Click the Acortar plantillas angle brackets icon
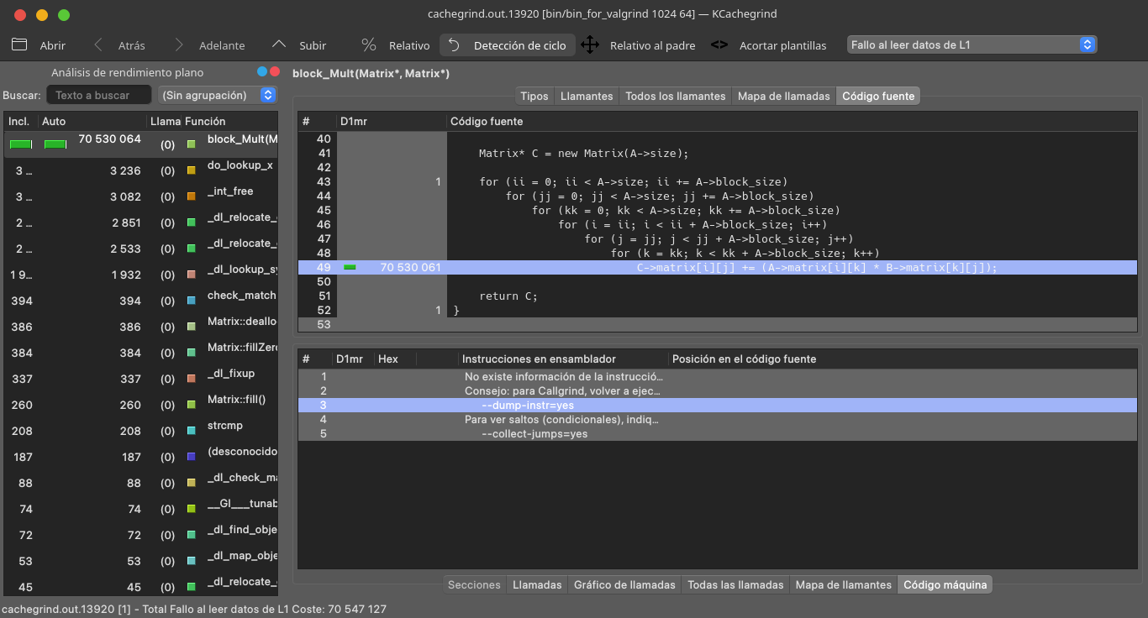This screenshot has width=1148, height=618. (x=719, y=45)
